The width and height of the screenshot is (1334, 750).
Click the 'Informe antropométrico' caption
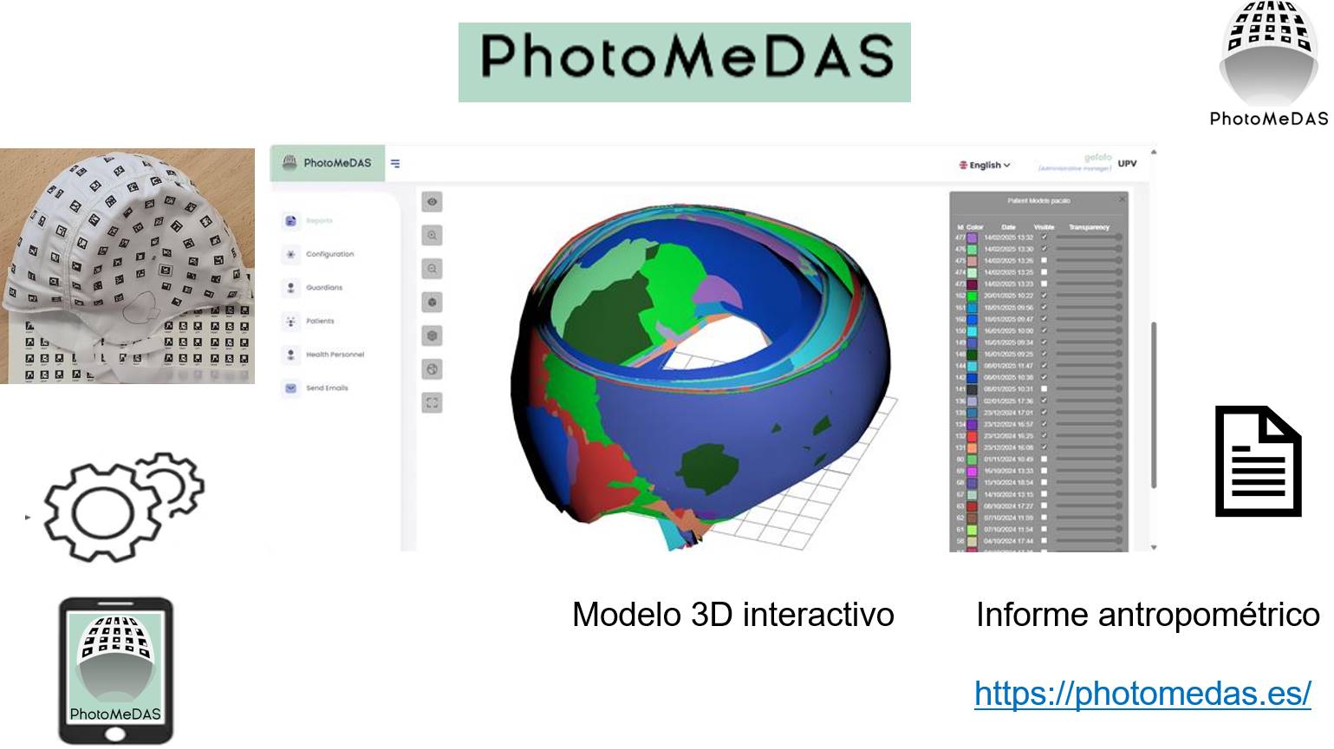point(1148,615)
